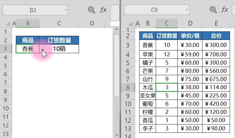
Task: Click the 橘子 cell
Action: [x=148, y=63]
